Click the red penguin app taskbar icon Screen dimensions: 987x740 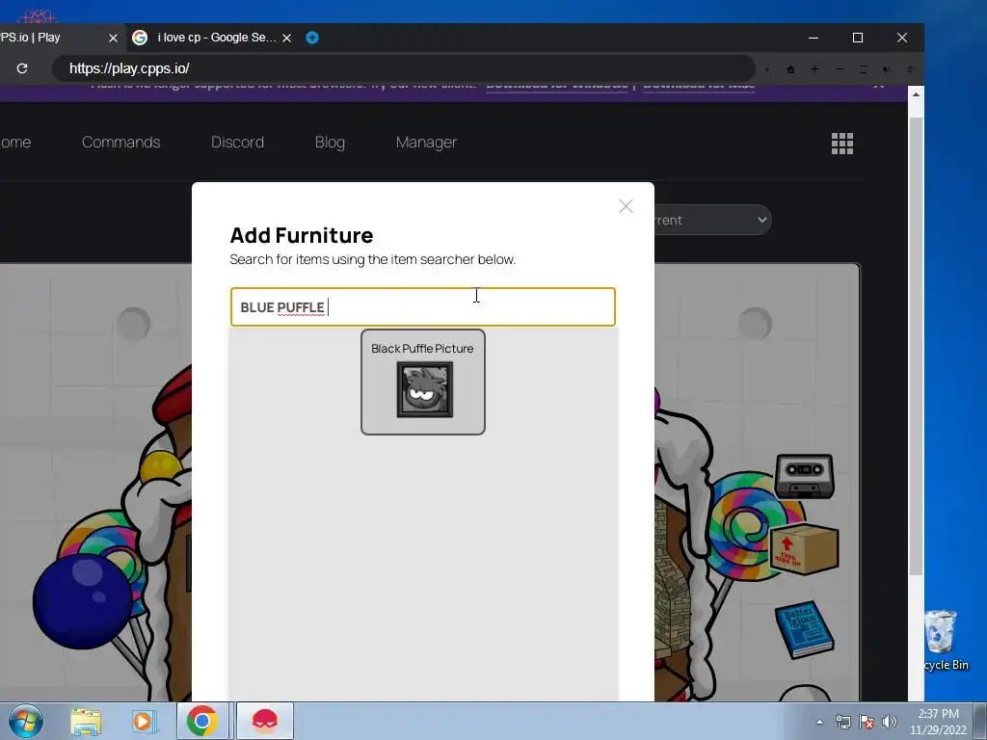[x=265, y=721]
